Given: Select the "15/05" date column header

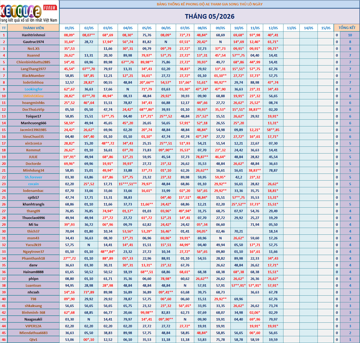Looking at the screenshot, I should click(x=326, y=28).
